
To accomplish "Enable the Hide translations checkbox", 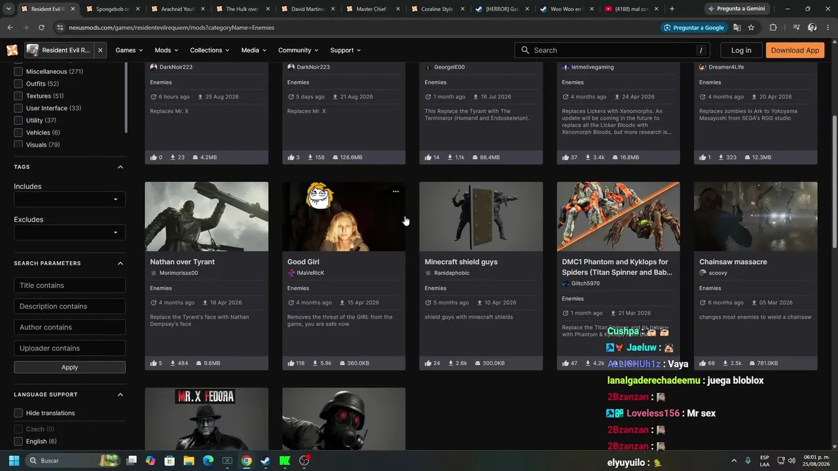I will click(18, 413).
